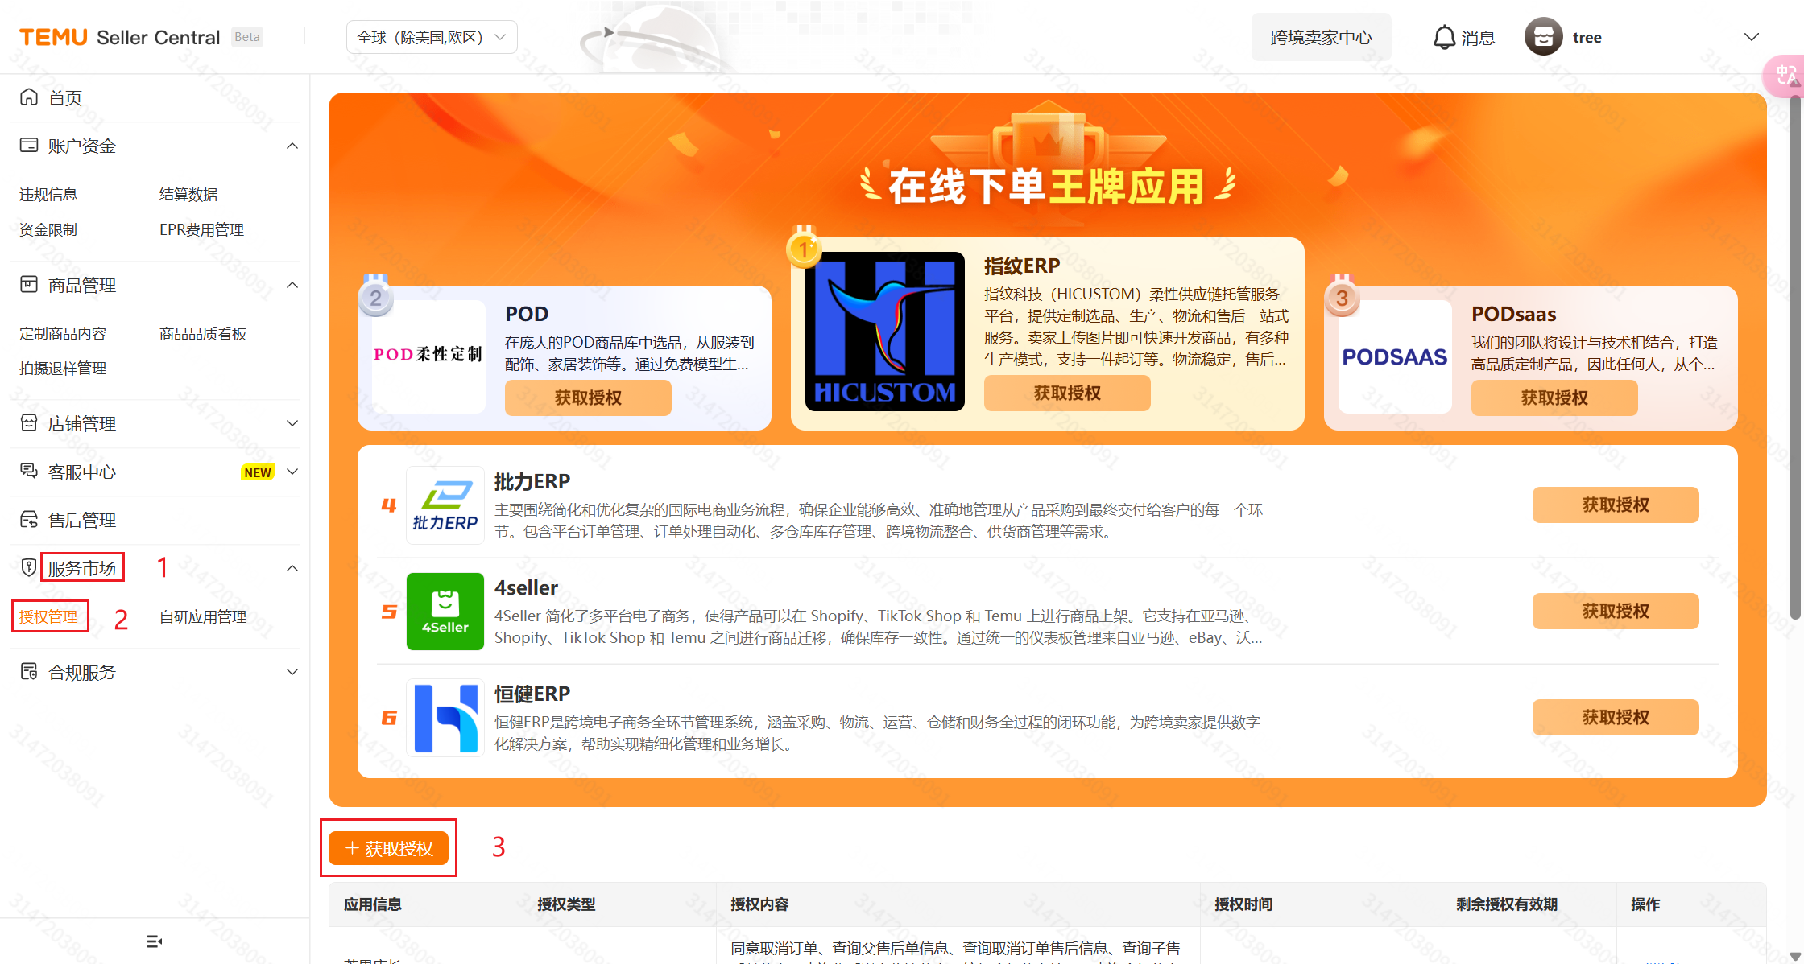Go to 首页 in the sidebar
The image size is (1804, 964).
click(65, 97)
